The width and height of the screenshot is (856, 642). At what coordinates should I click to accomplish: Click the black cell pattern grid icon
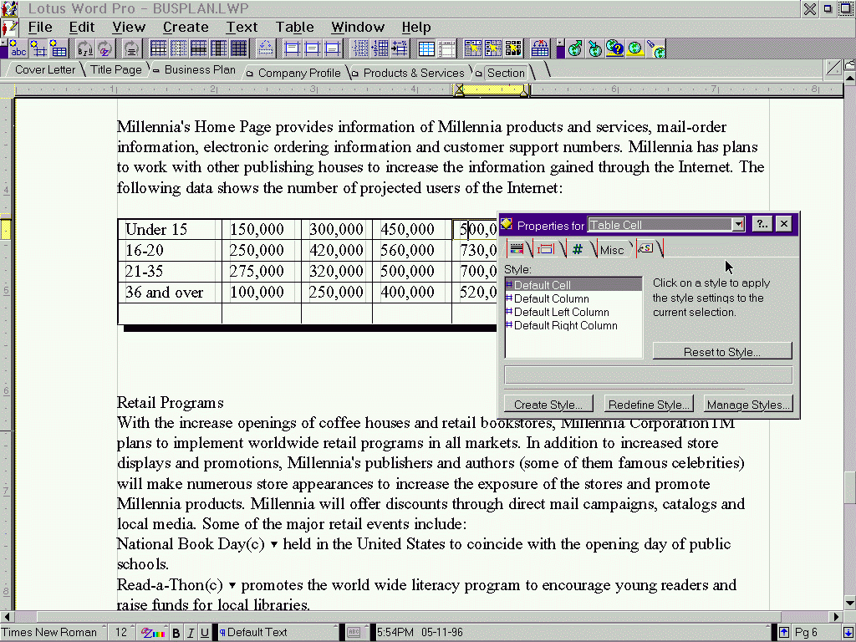tap(513, 49)
